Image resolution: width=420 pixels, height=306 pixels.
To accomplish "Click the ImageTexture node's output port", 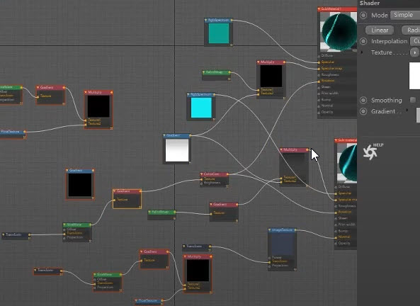I will pos(295,229).
